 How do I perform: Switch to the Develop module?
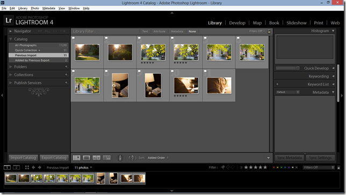(237, 23)
